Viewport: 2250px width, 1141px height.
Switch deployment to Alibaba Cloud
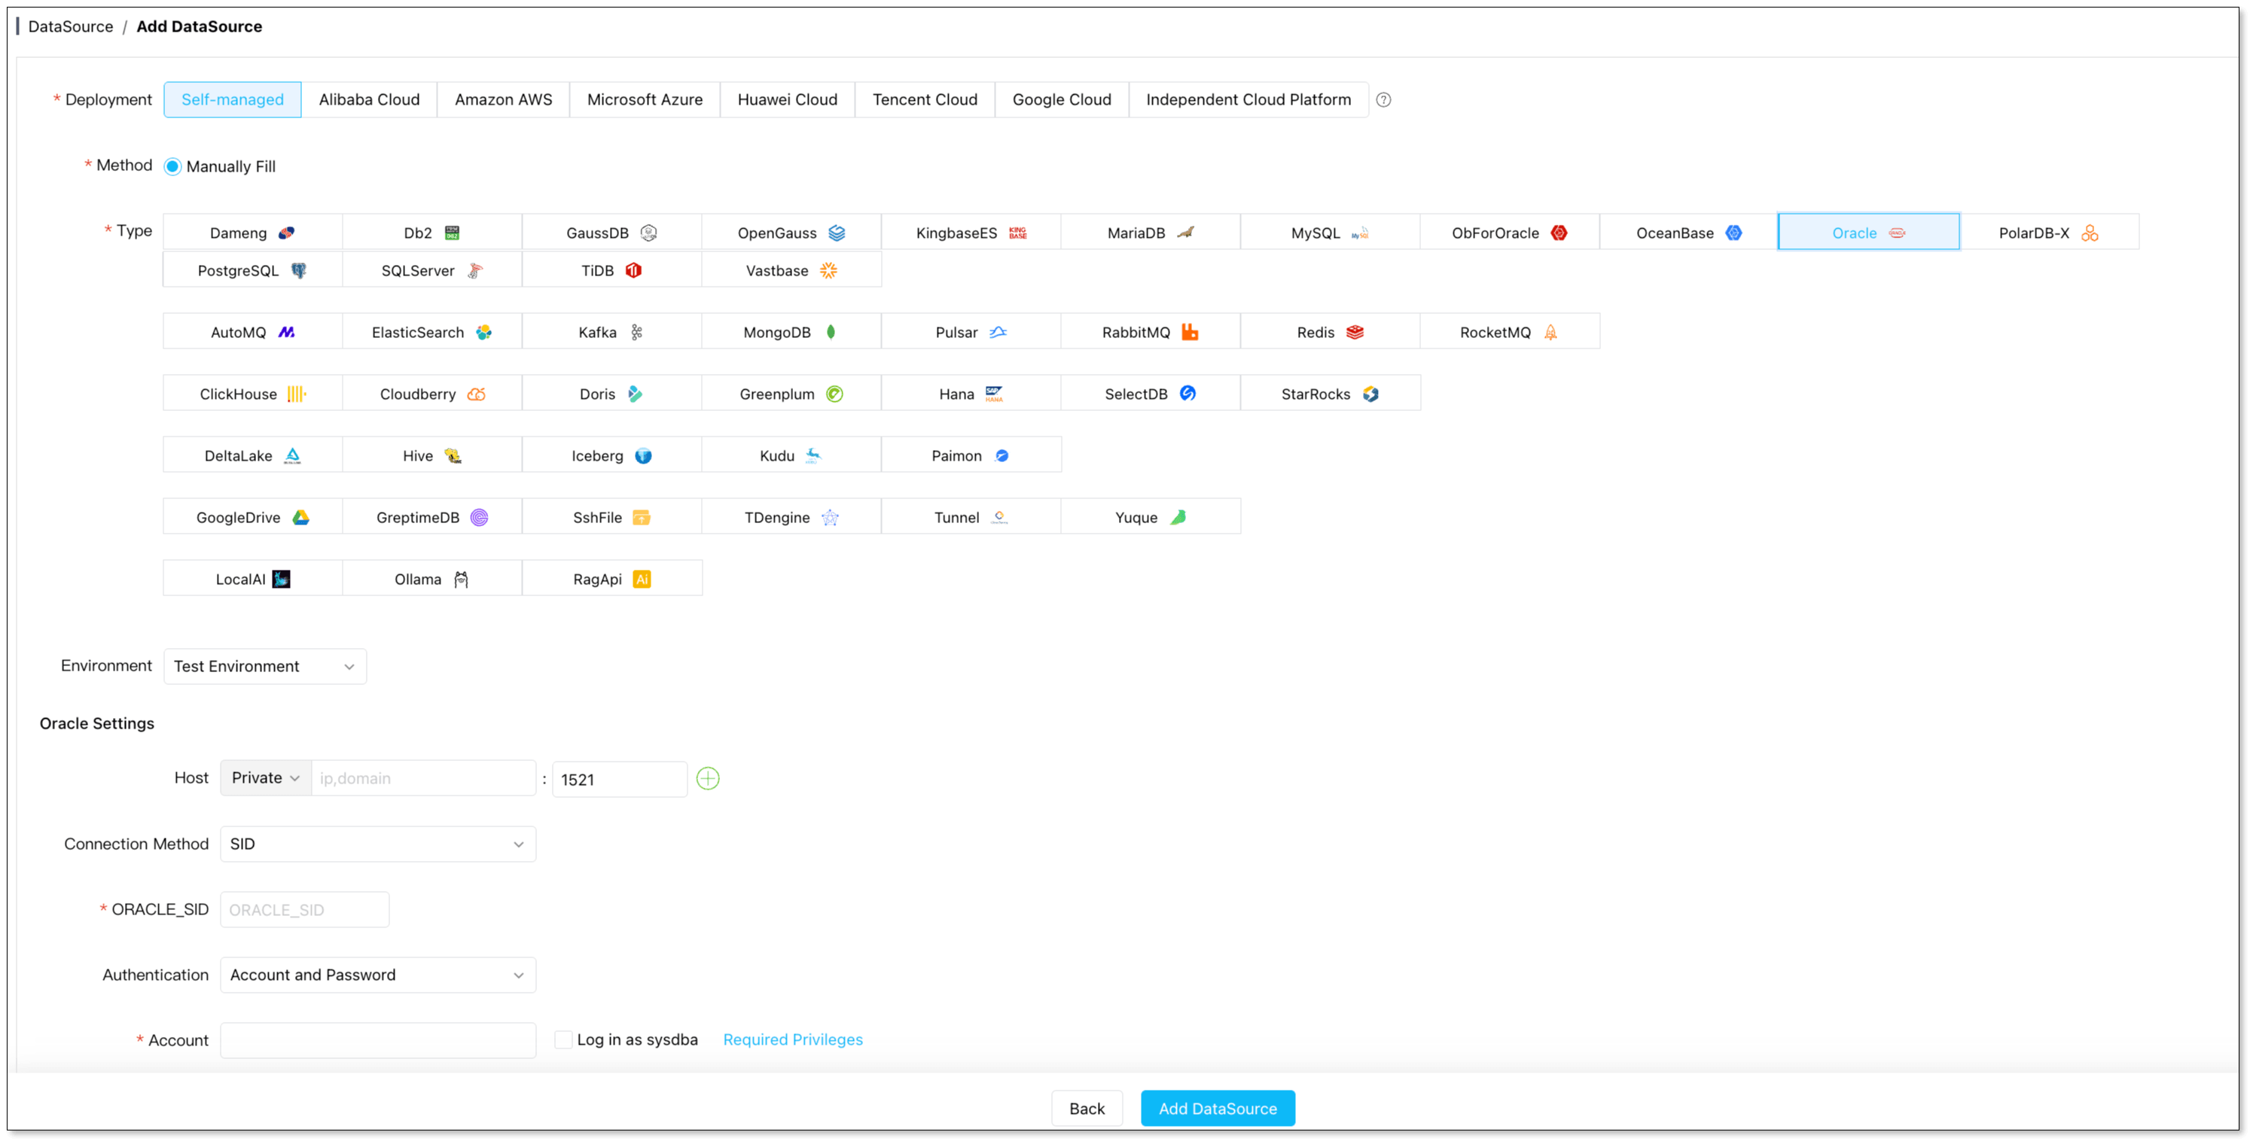pyautogui.click(x=368, y=99)
